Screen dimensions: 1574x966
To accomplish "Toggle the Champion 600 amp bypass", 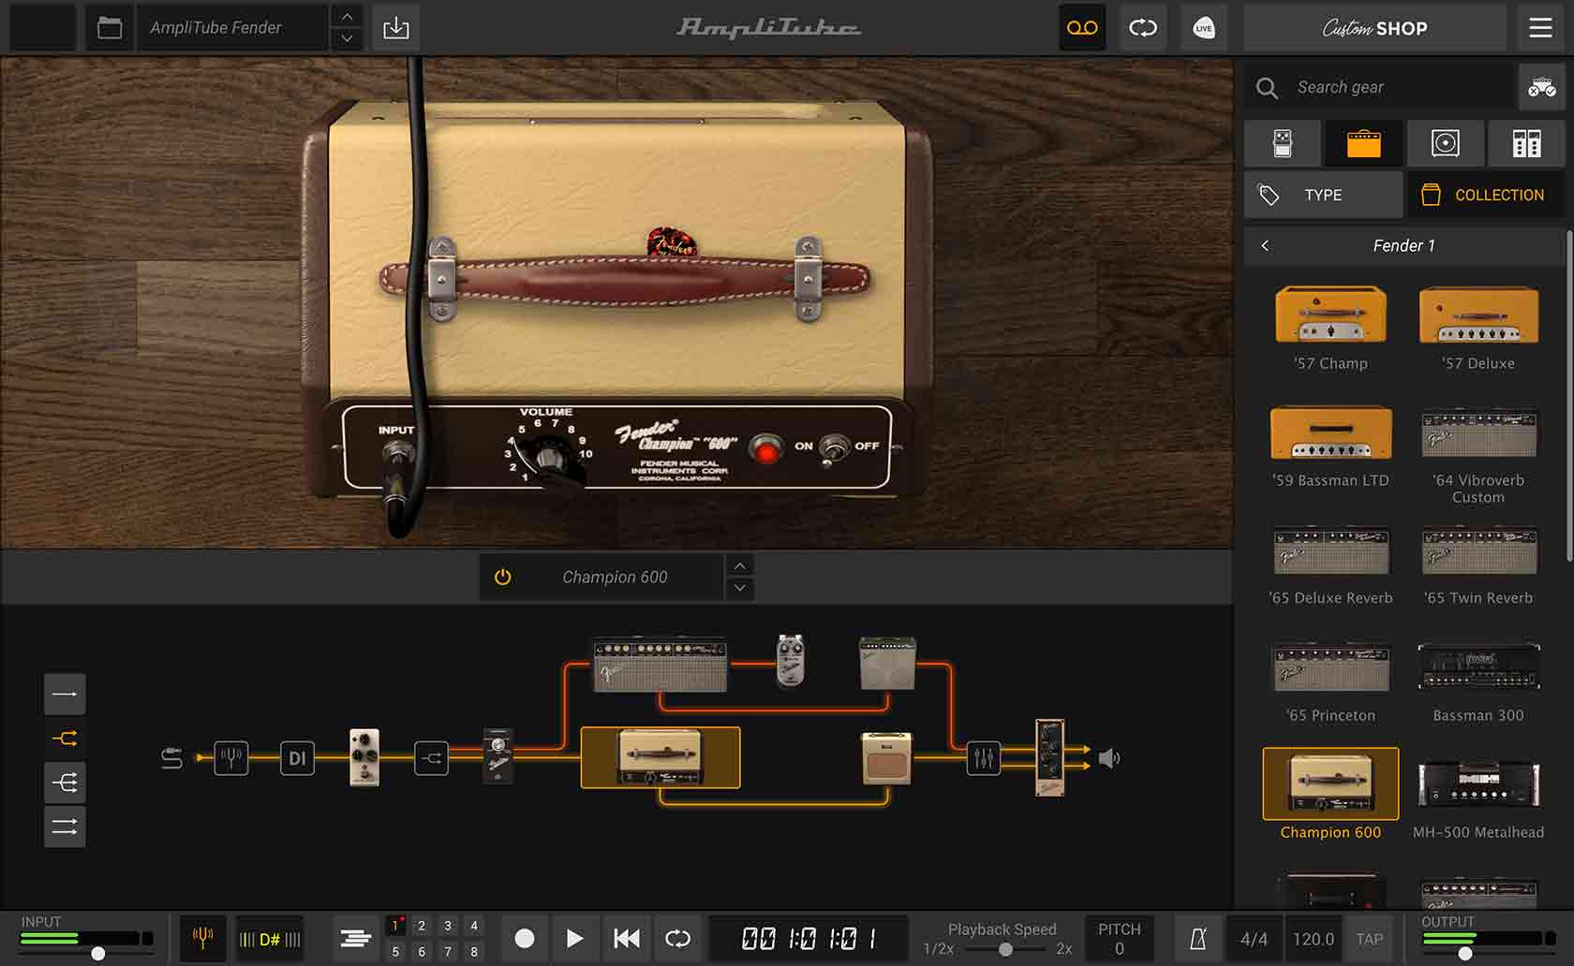I will [x=503, y=577].
